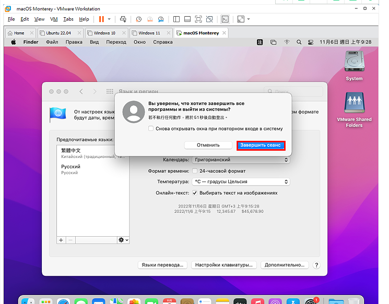
Task: Show all preferences with the grid icon
Action: 110,91
